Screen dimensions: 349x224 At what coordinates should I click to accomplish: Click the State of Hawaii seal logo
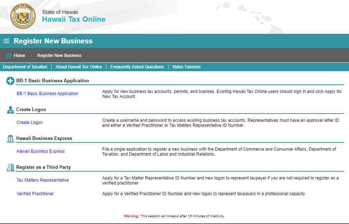click(x=22, y=16)
